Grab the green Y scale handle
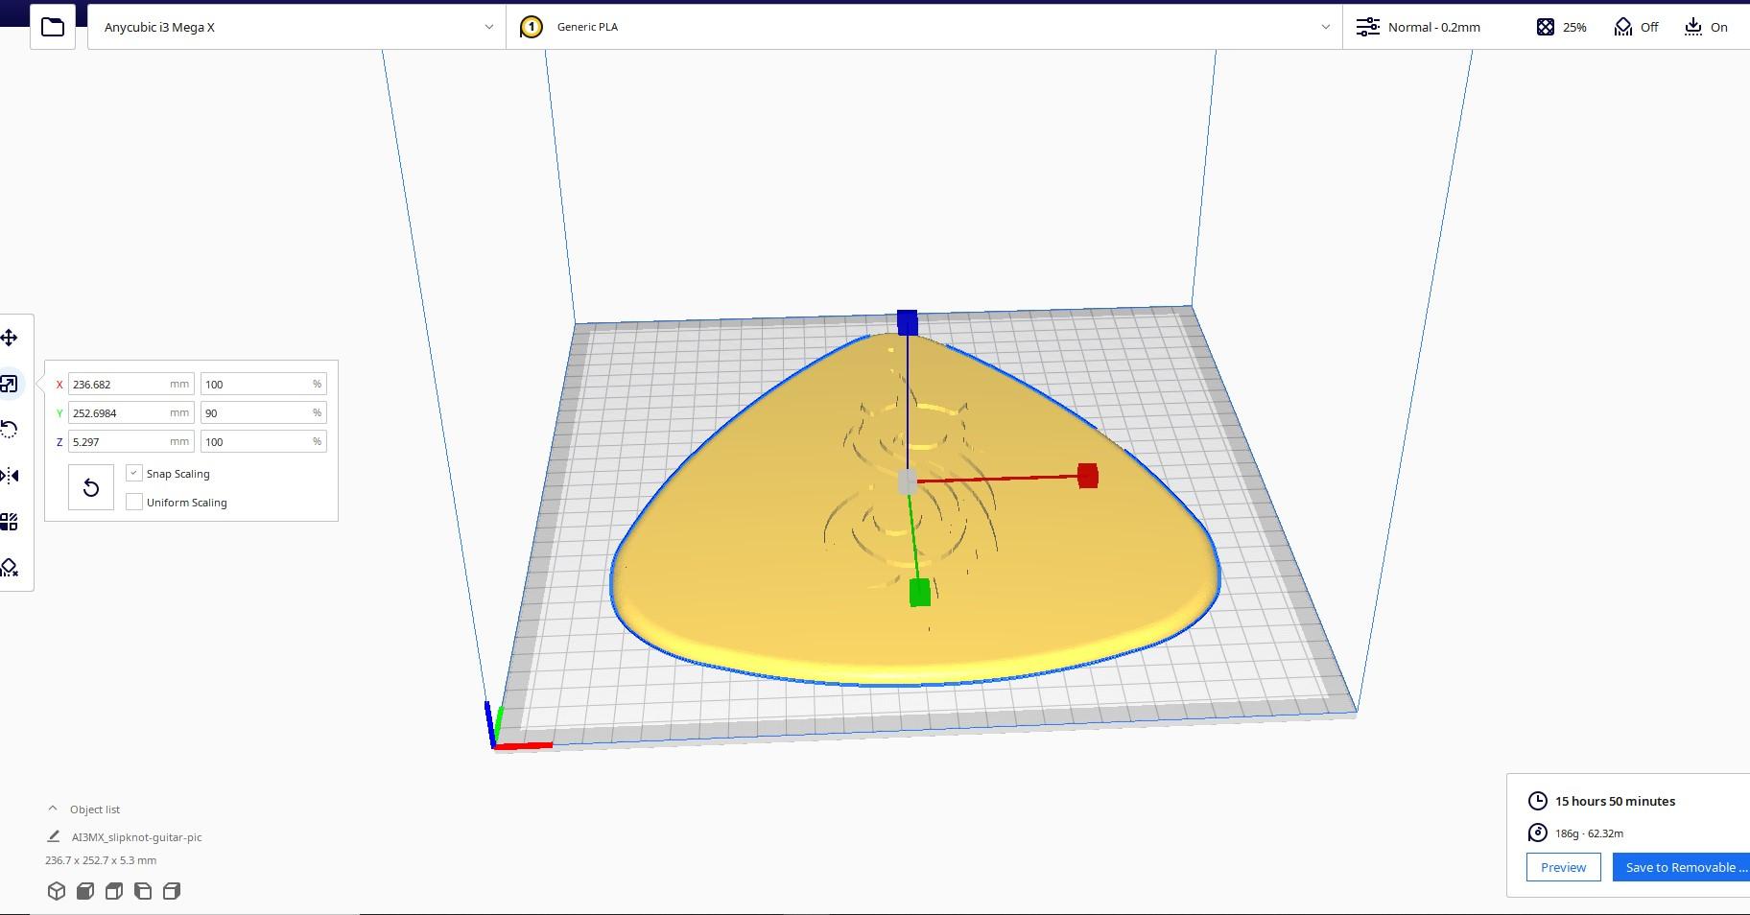This screenshot has width=1750, height=915. pyautogui.click(x=919, y=593)
